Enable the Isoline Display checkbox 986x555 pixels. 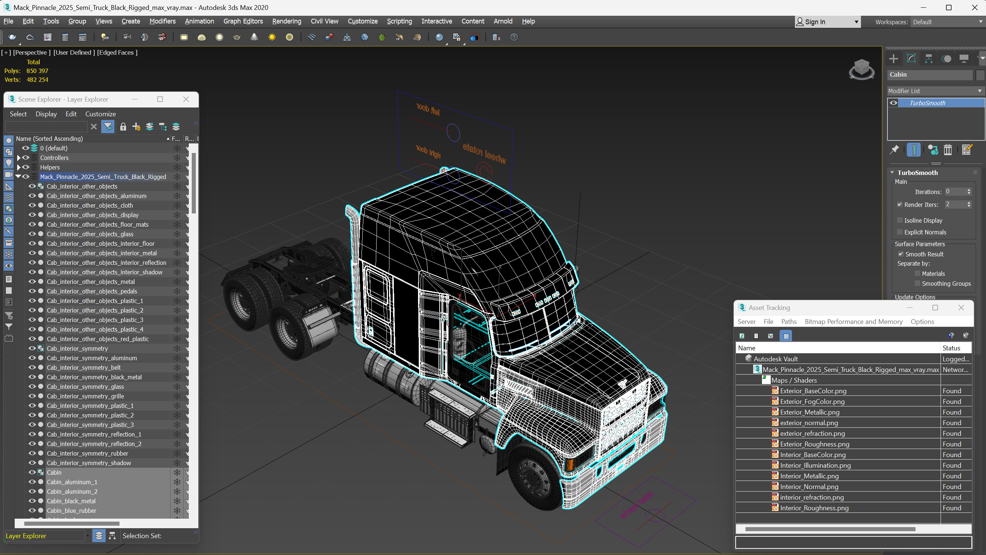(900, 220)
